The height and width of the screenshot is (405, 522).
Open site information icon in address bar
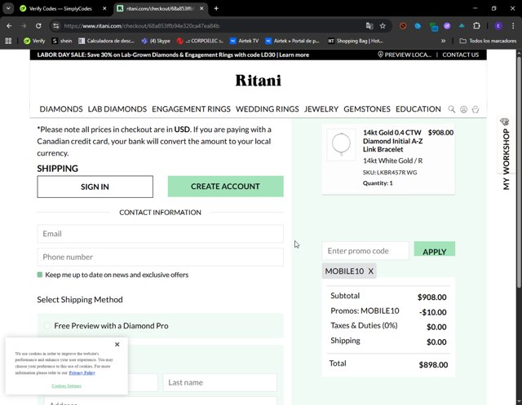[x=56, y=26]
